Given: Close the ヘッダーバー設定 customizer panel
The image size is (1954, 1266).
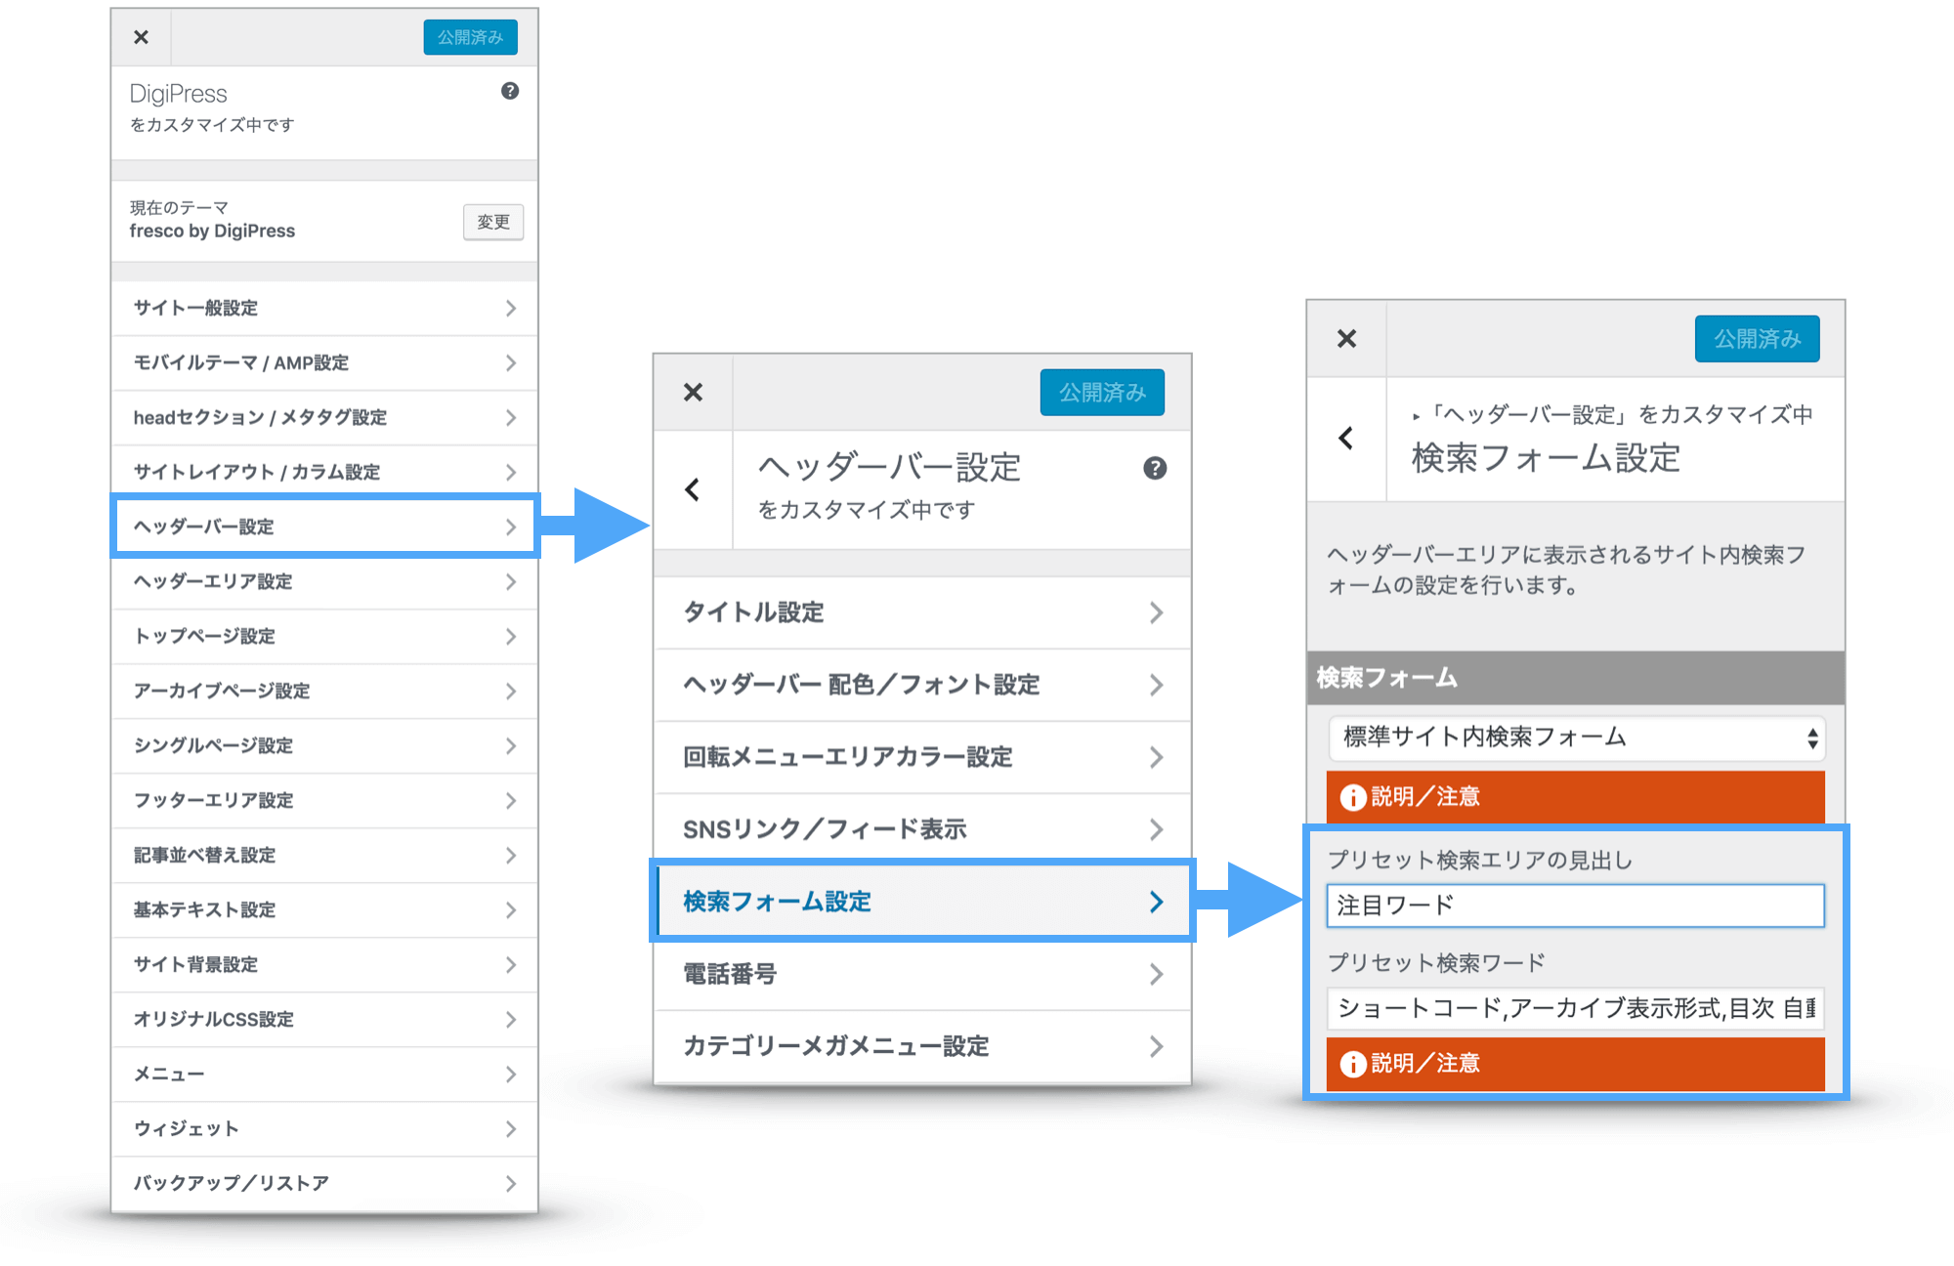Looking at the screenshot, I should pos(693,393).
